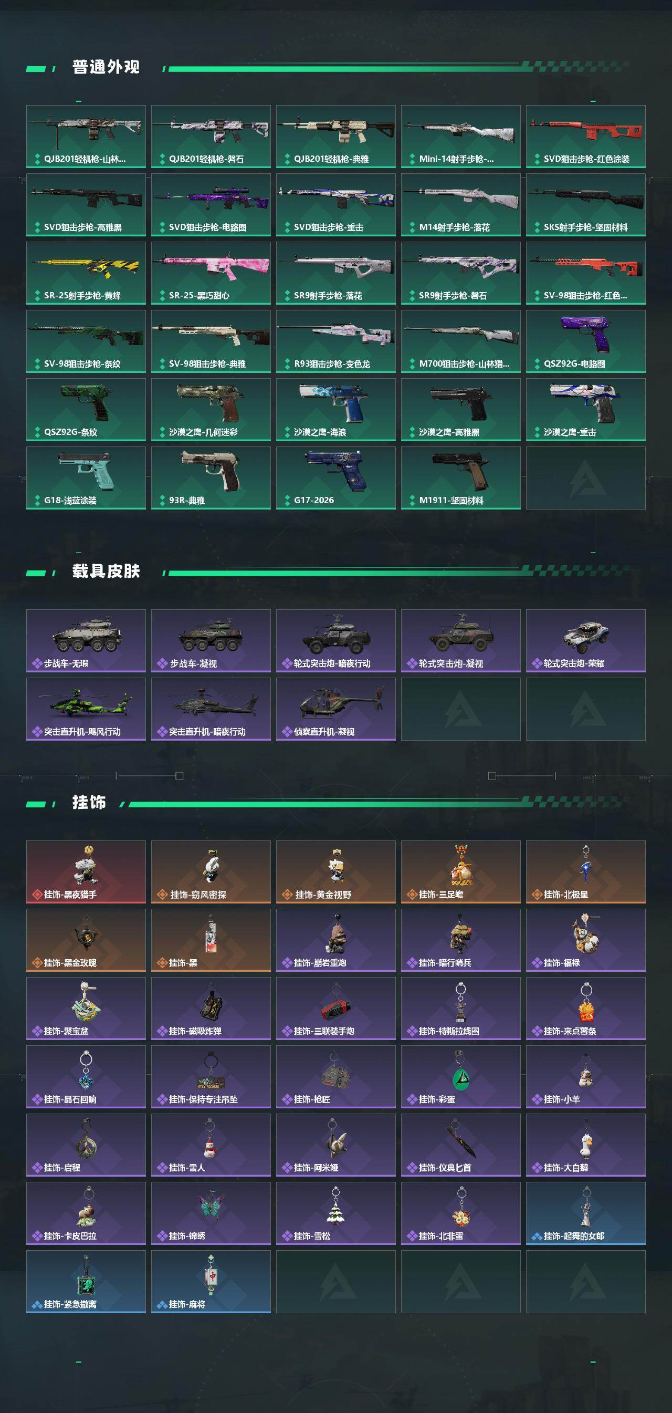Image resolution: width=672 pixels, height=1413 pixels.
Task: Select the 步战车-无限 vehicle skin
Action: coord(86,641)
